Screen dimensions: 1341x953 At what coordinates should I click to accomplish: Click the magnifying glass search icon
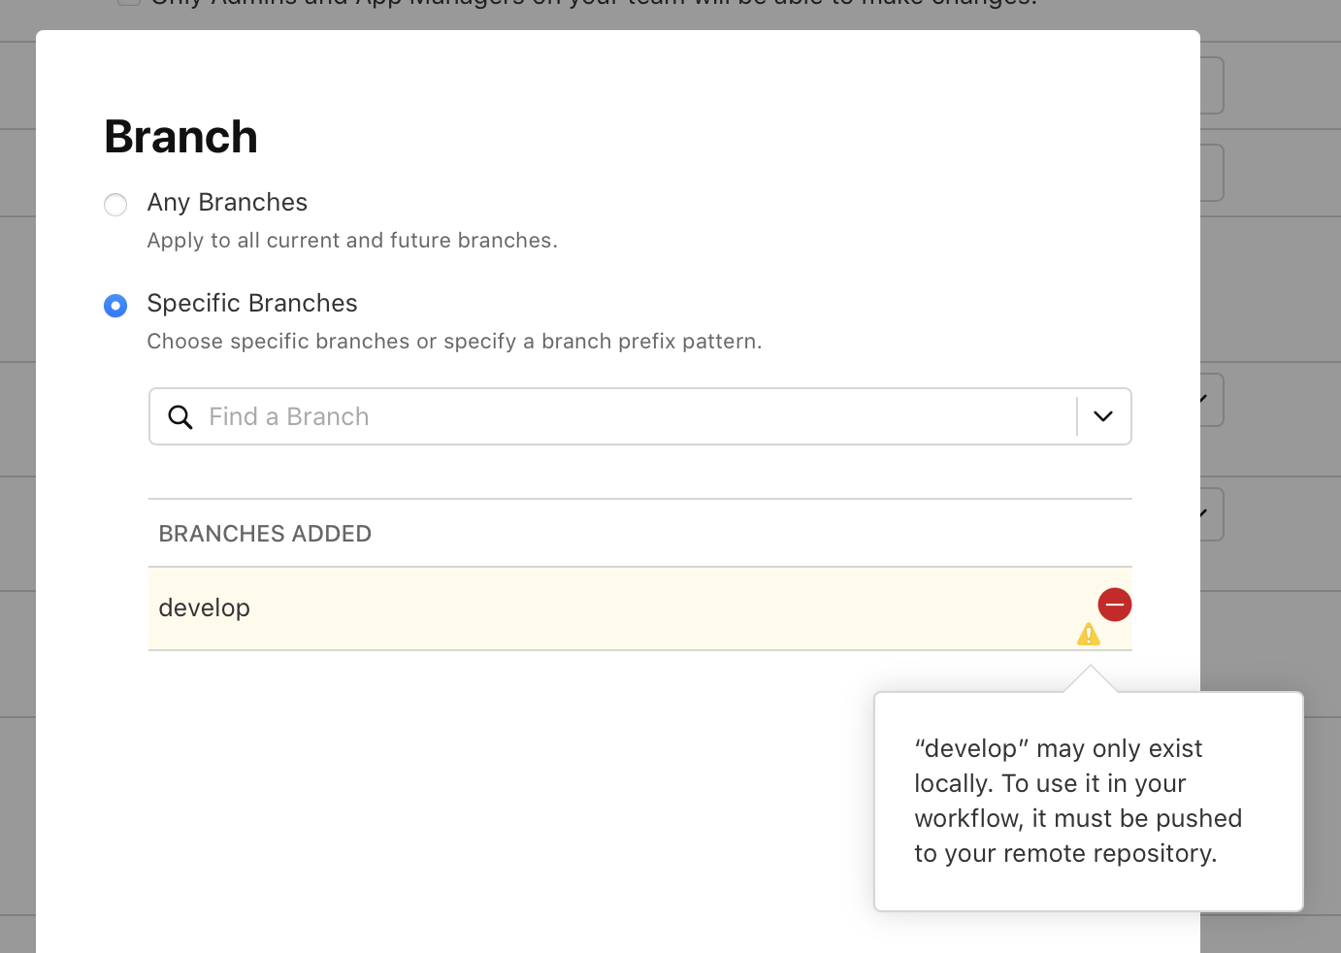click(180, 417)
